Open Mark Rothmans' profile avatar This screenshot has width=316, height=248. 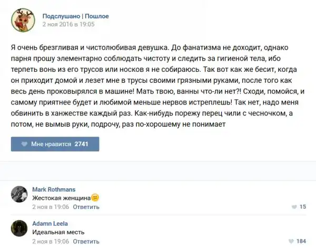[19, 194]
